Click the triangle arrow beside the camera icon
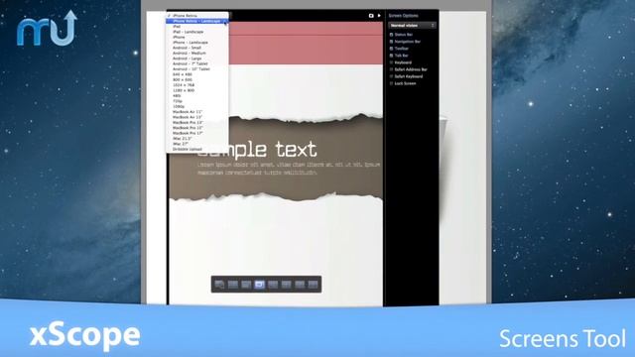635x357 pixels. click(x=379, y=16)
